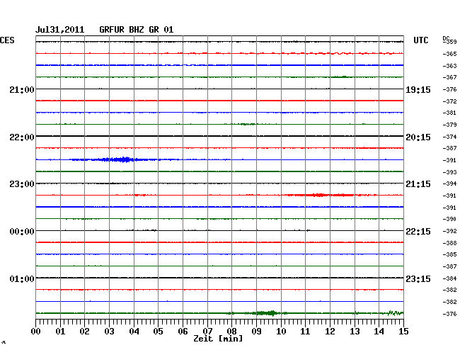The height and width of the screenshot is (350, 460).
Task: Select the station title GRFUR BHZ GR 01
Action: 137,30
